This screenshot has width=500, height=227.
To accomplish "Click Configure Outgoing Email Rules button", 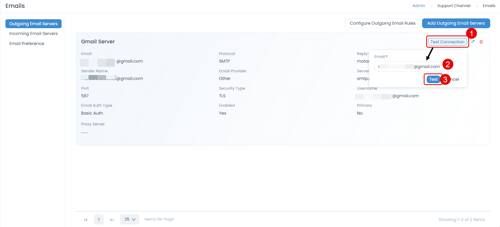I will click(382, 23).
